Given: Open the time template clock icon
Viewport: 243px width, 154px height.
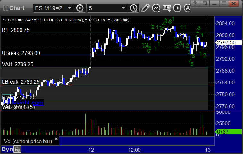Looking at the screenshot, I should click(134, 8).
